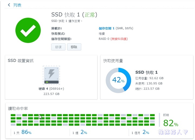Click the grayed-out 修復 button
The image size is (195, 140).
pyautogui.click(x=58, y=47)
